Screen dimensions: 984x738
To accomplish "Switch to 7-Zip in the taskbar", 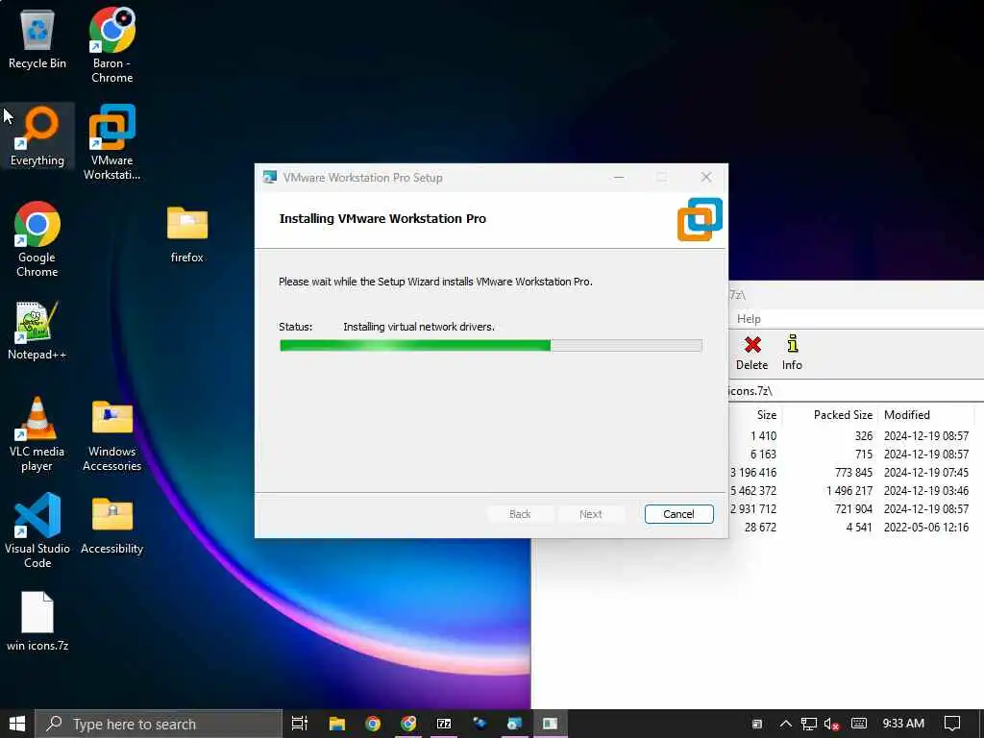I will pos(444,724).
